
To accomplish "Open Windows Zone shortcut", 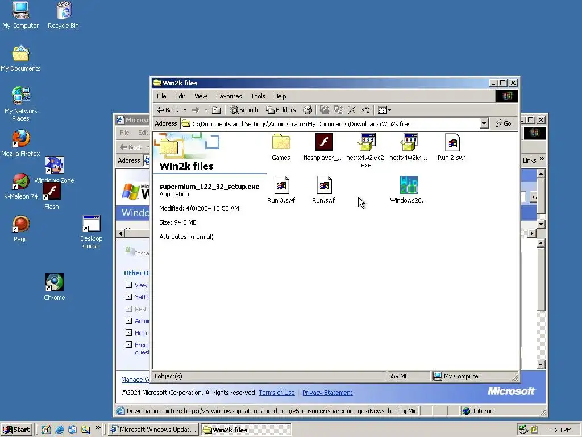I will [54, 170].
